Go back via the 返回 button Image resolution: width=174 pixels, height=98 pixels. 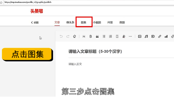click(35, 22)
